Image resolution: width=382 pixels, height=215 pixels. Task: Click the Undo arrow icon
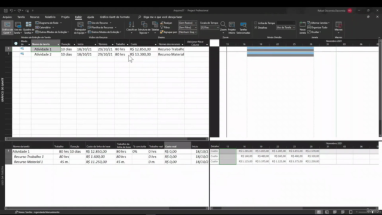pyautogui.click(x=11, y=11)
